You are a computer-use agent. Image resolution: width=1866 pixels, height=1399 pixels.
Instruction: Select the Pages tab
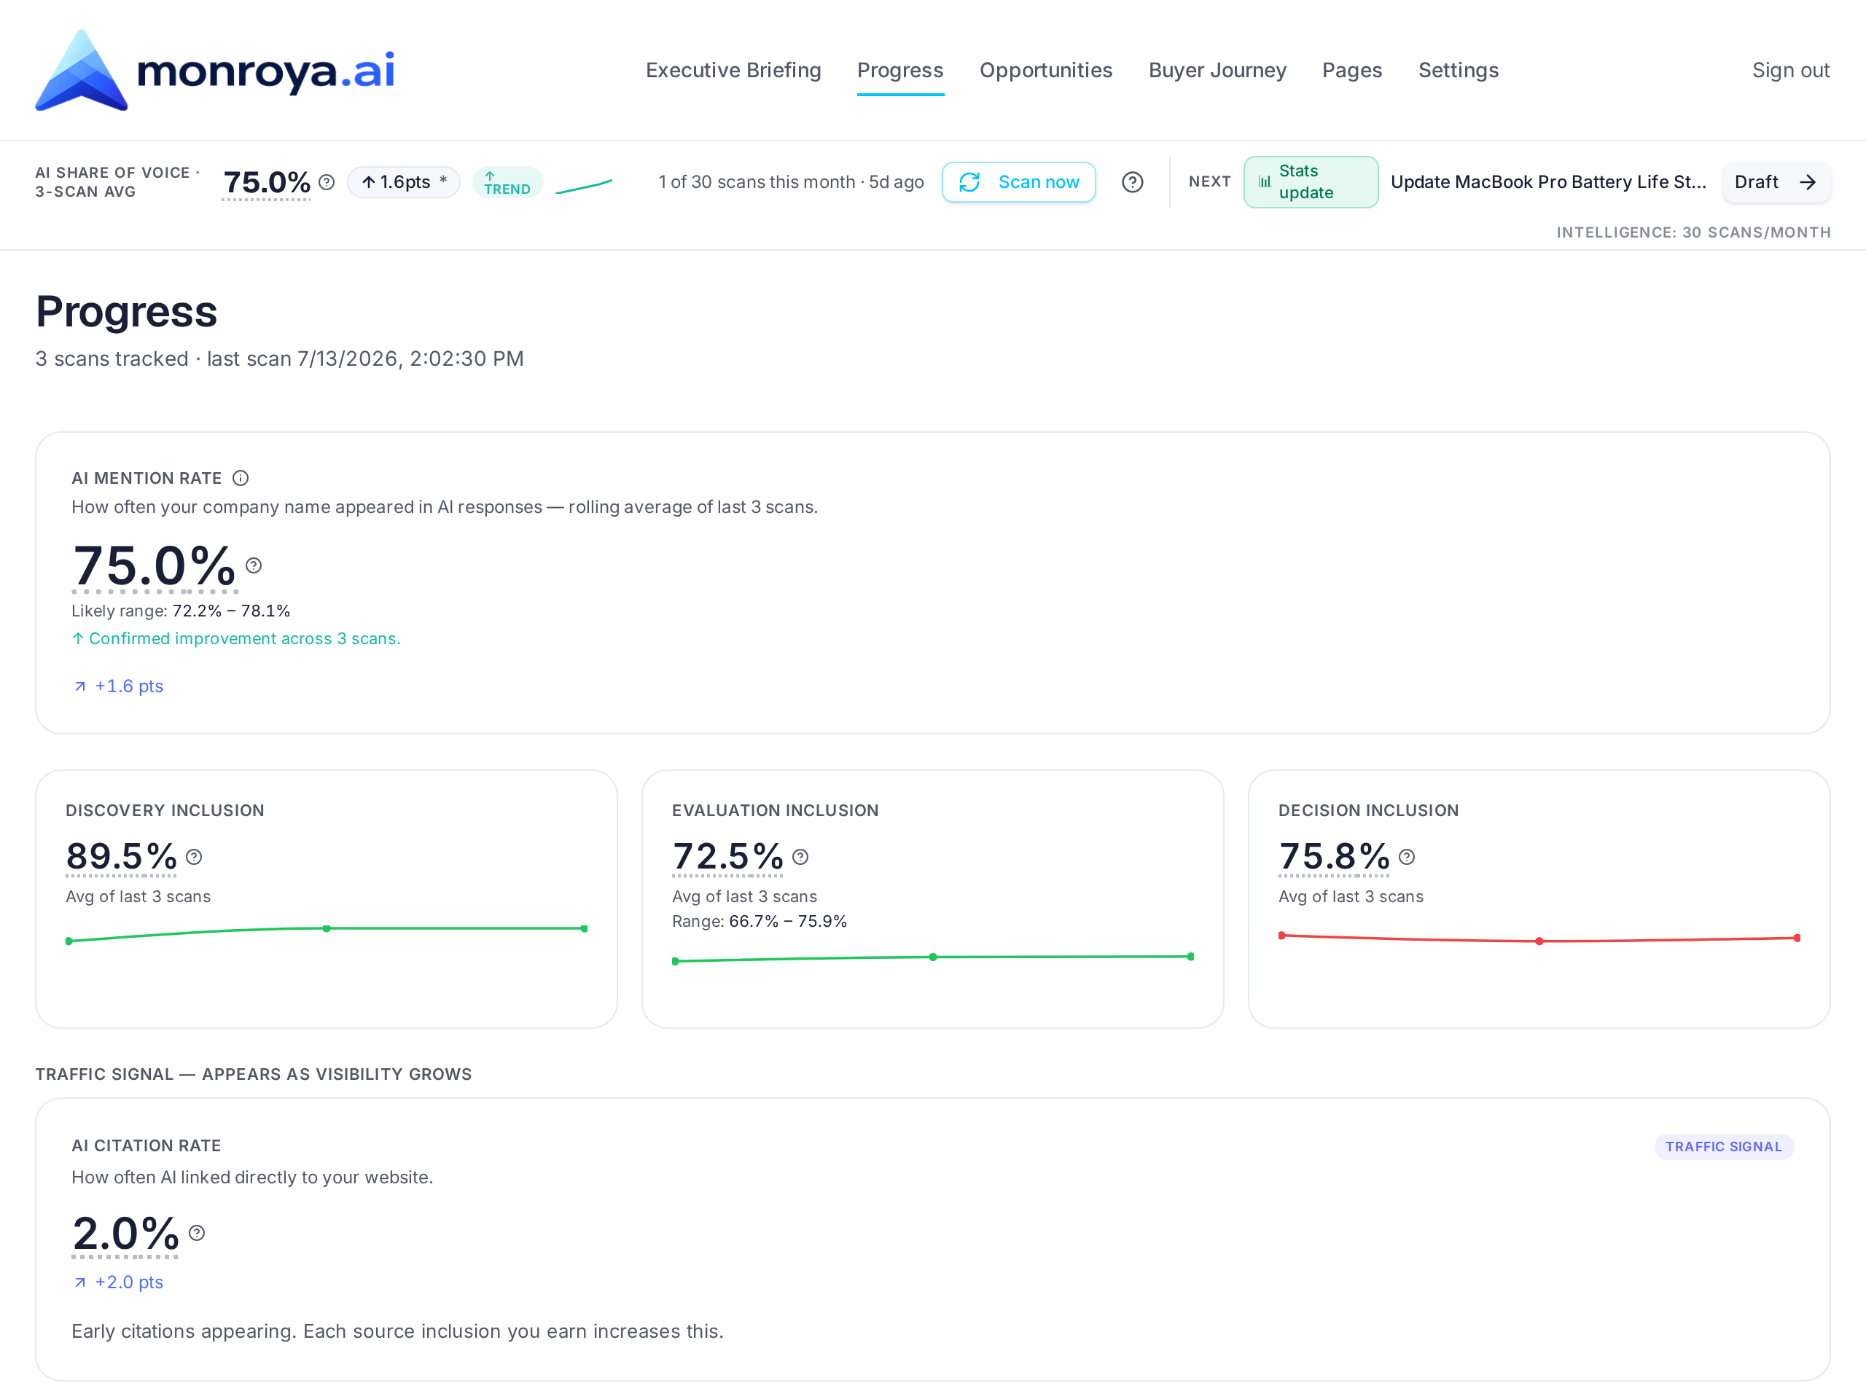[x=1351, y=70]
